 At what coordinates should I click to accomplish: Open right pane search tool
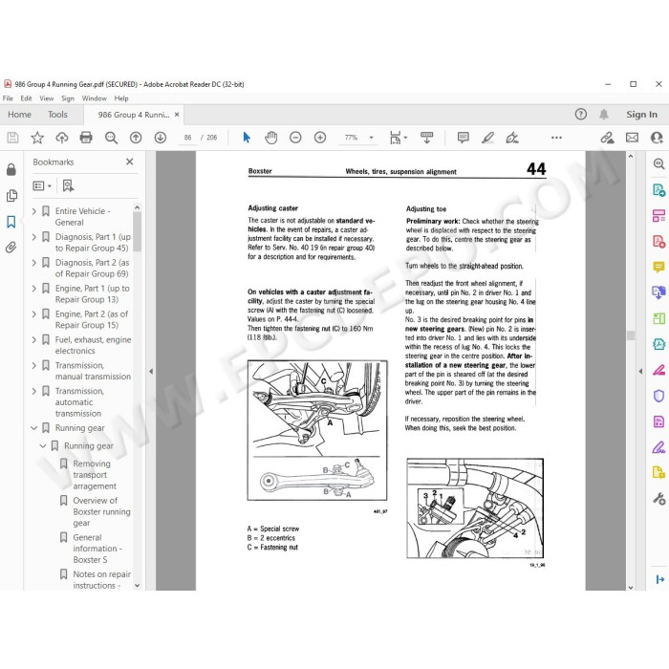tap(658, 163)
